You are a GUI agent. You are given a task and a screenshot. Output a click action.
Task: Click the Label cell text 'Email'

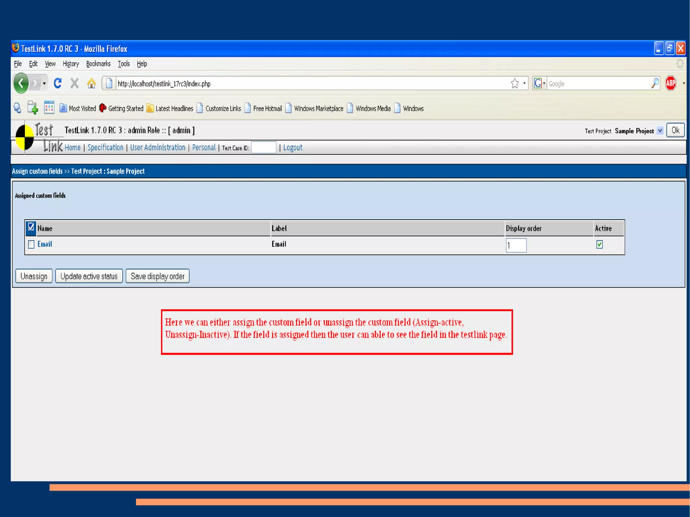click(x=279, y=244)
